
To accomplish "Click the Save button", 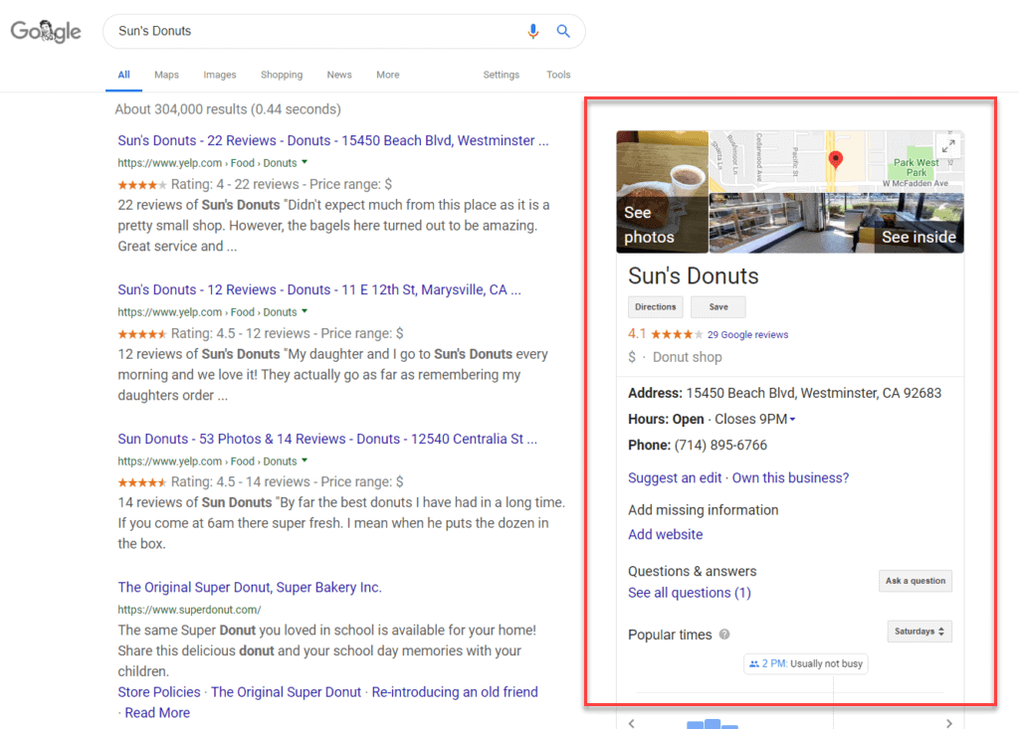I will click(x=717, y=307).
